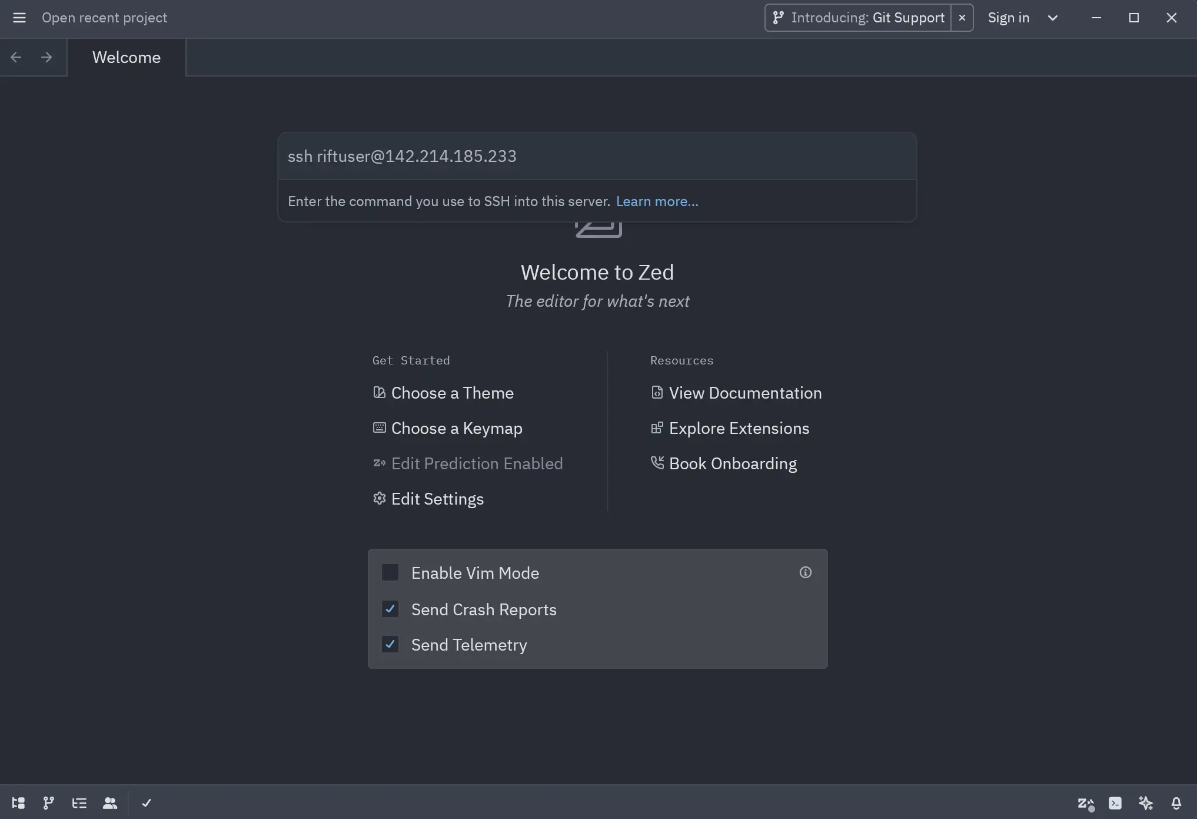Screen dimensions: 1197x819
Task: Toggle the terminal panel icon bottom right
Action: [x=1115, y=803]
